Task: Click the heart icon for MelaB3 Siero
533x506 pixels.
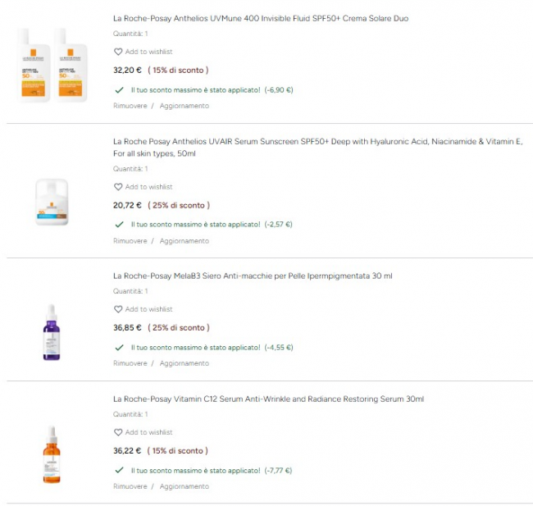Action: pos(118,309)
